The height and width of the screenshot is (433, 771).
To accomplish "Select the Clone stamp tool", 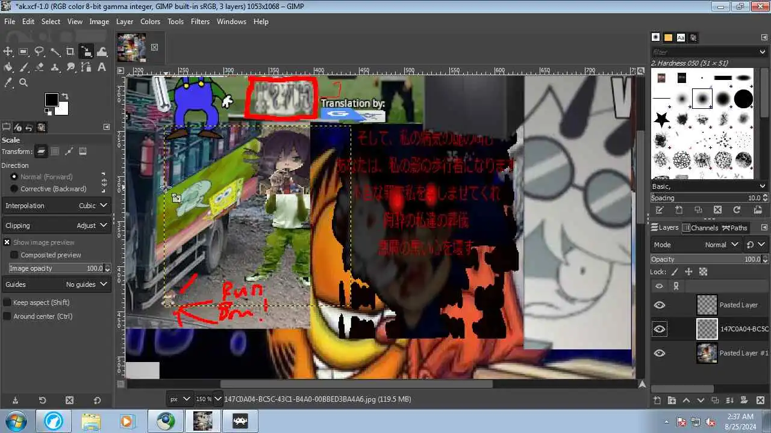I will (55, 67).
